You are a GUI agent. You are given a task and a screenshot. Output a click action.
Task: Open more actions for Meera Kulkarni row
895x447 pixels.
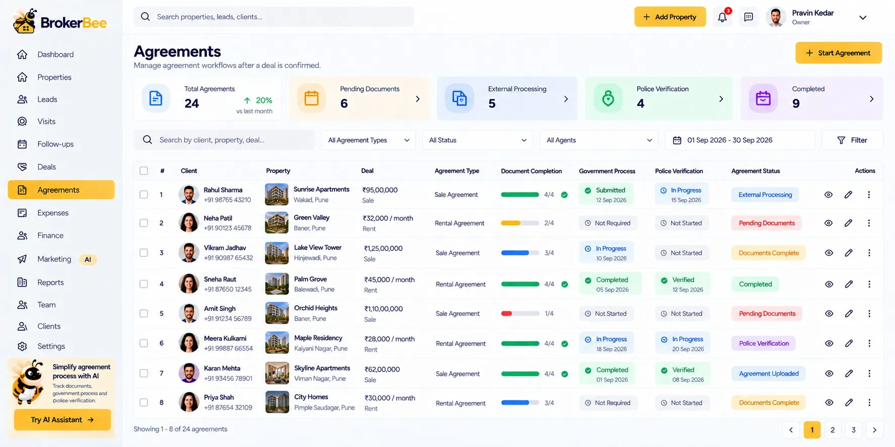tap(869, 343)
